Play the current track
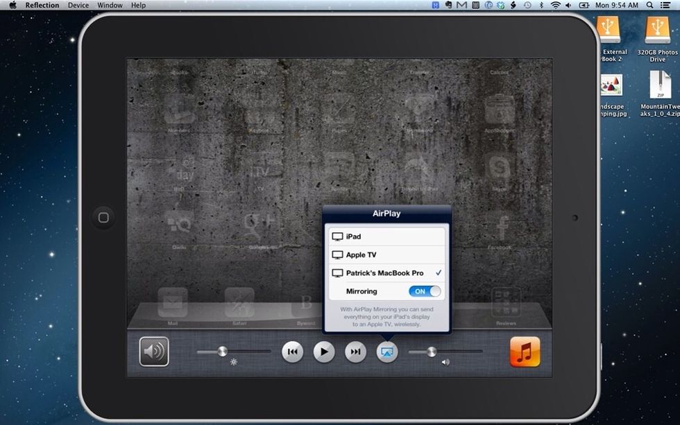The width and height of the screenshot is (680, 425). 324,352
